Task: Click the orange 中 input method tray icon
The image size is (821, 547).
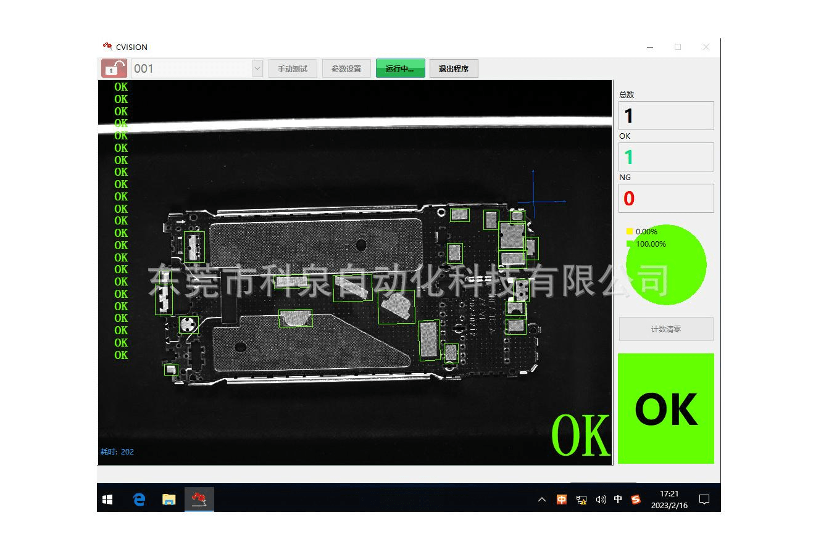Action: tap(562, 500)
